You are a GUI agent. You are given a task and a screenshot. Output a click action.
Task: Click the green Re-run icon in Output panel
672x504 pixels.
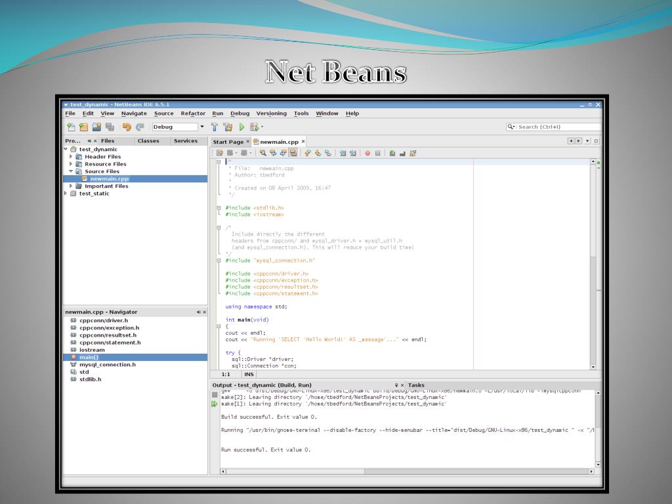tap(215, 404)
